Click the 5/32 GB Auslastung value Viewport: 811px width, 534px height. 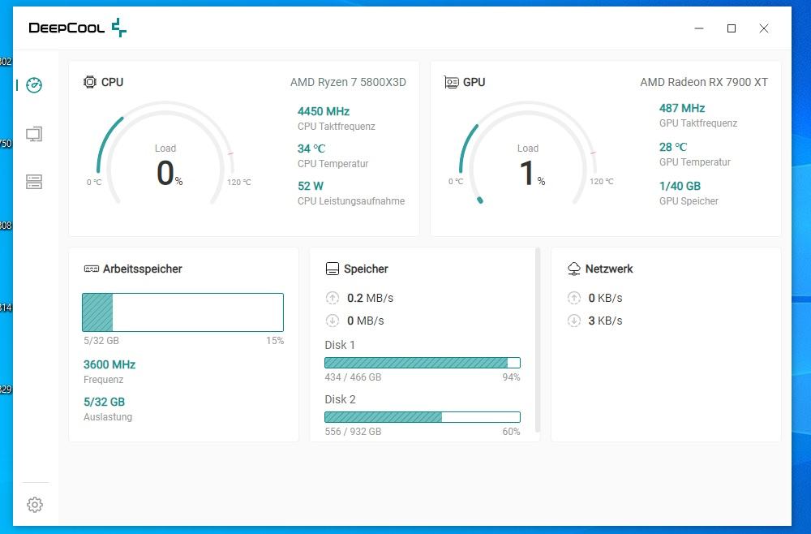pos(104,402)
